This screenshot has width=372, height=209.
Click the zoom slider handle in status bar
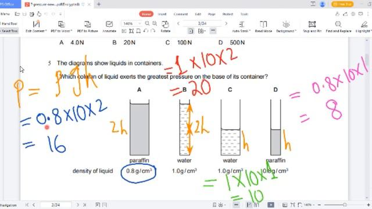click(345, 205)
